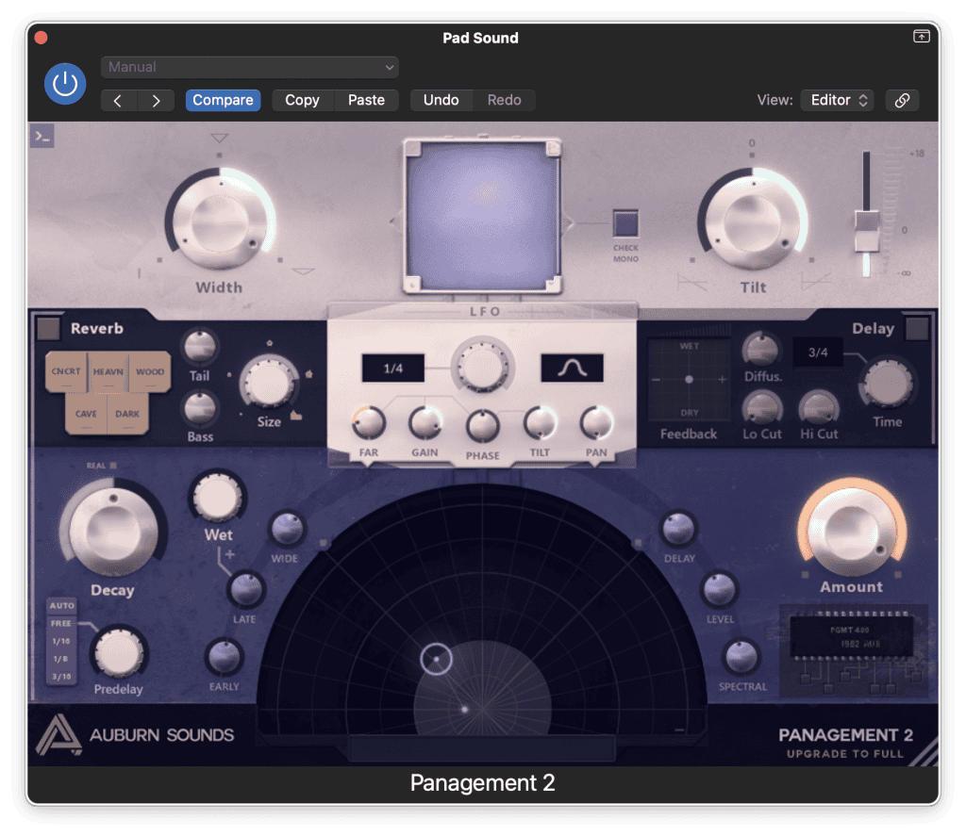Viewport: 966px width, 836px height.
Task: Open the console icon at top-left
Action: coord(42,137)
